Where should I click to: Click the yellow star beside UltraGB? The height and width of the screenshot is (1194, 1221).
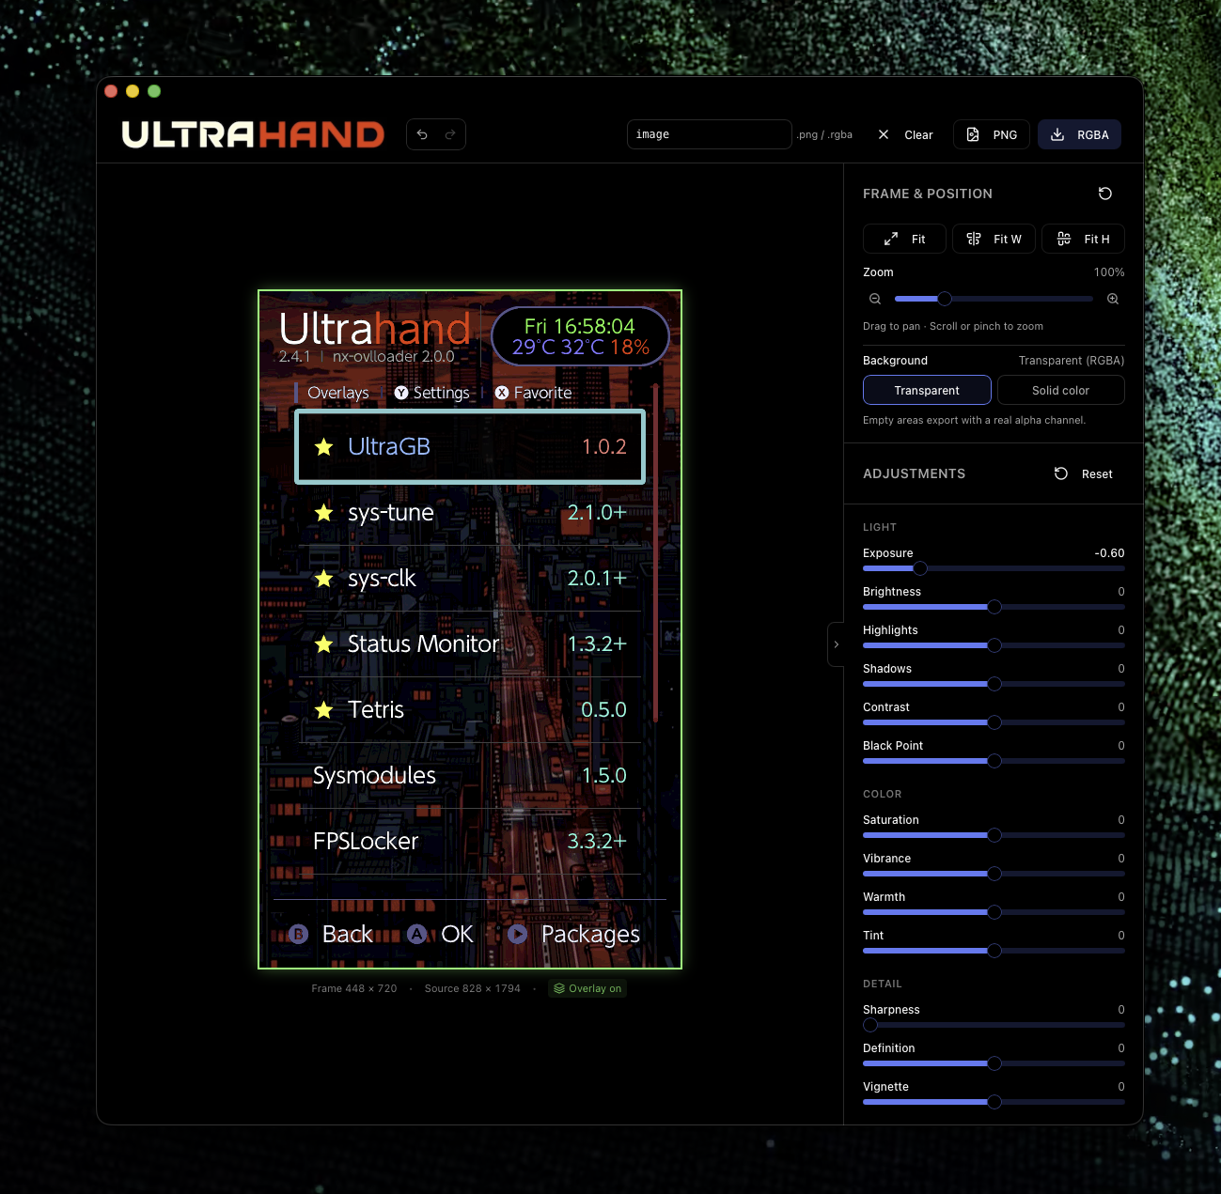point(324,447)
